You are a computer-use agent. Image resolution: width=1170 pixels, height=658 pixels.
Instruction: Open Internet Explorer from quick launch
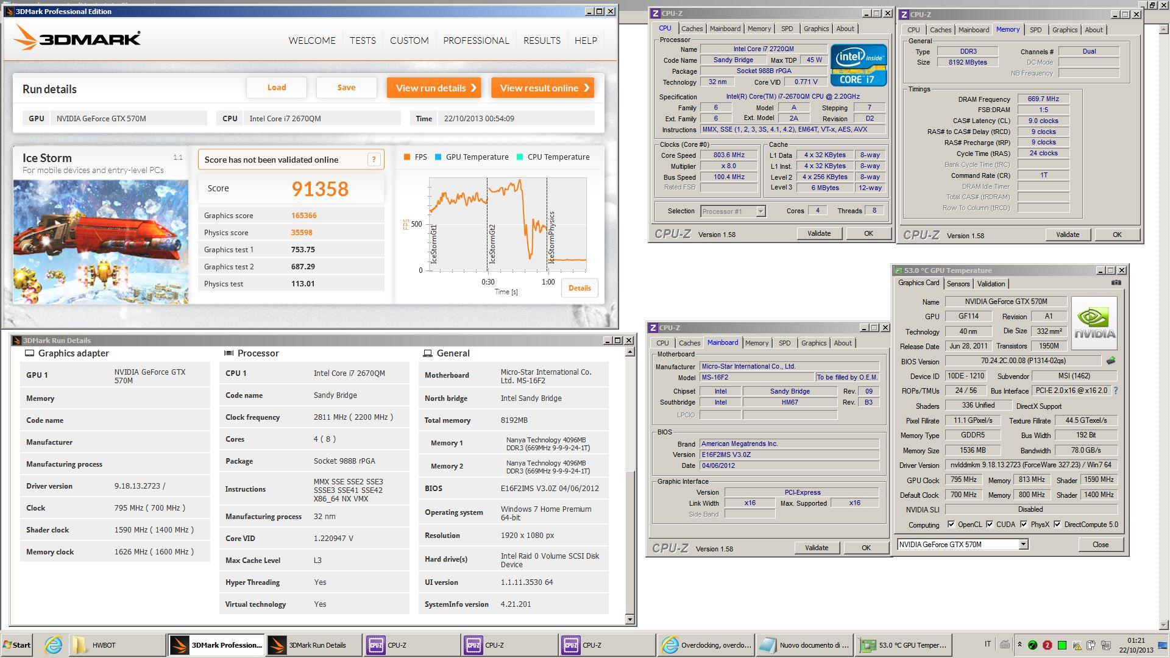[54, 645]
